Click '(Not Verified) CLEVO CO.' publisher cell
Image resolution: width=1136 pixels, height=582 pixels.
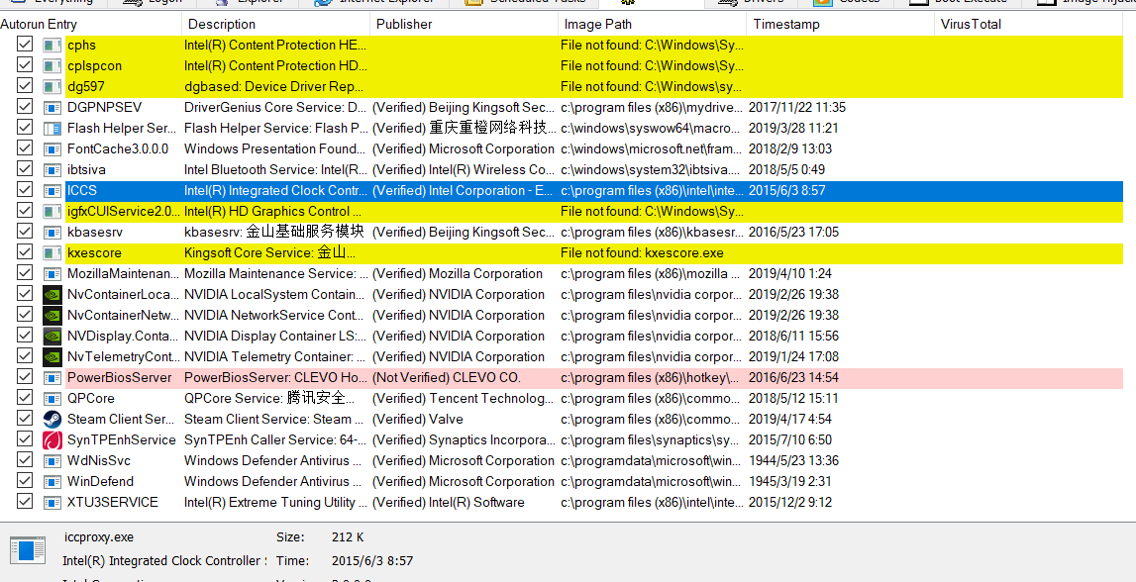coord(447,378)
